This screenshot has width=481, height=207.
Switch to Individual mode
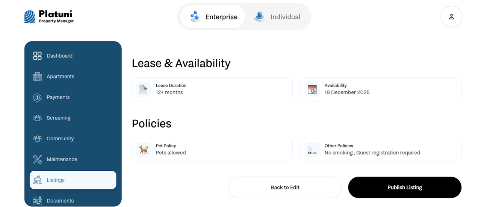(277, 17)
